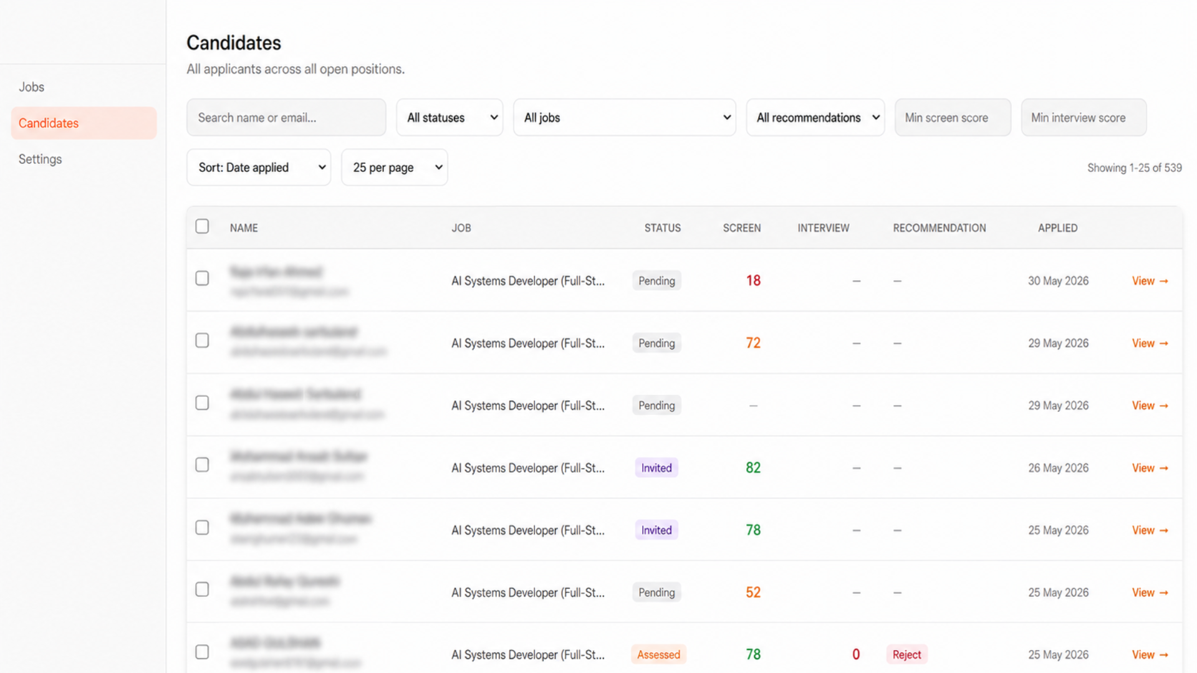Image resolution: width=1197 pixels, height=673 pixels.
Task: Check the candidate with screen score 72
Action: click(x=202, y=341)
